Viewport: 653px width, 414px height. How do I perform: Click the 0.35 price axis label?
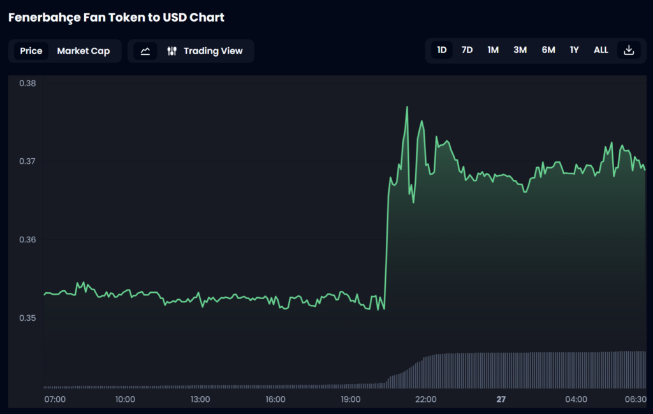click(27, 318)
